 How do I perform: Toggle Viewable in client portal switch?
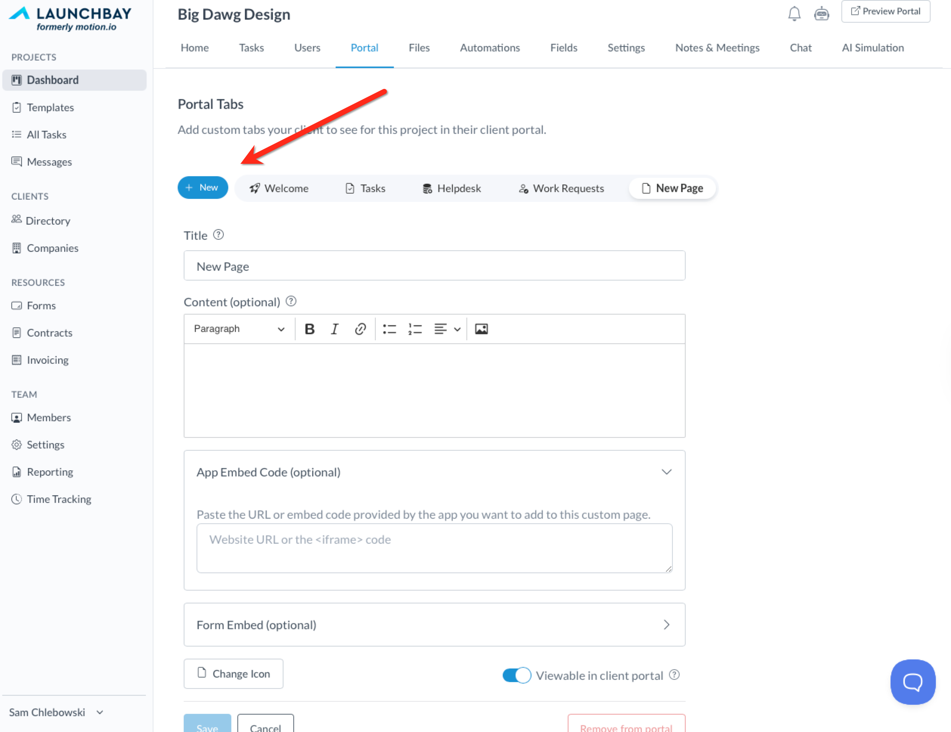[516, 675]
